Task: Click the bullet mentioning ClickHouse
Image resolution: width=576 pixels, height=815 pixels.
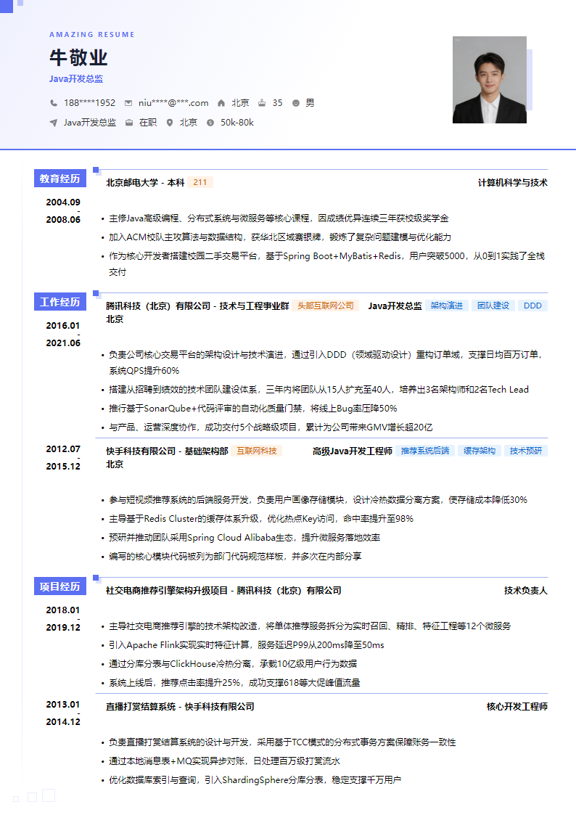Action: click(x=233, y=664)
